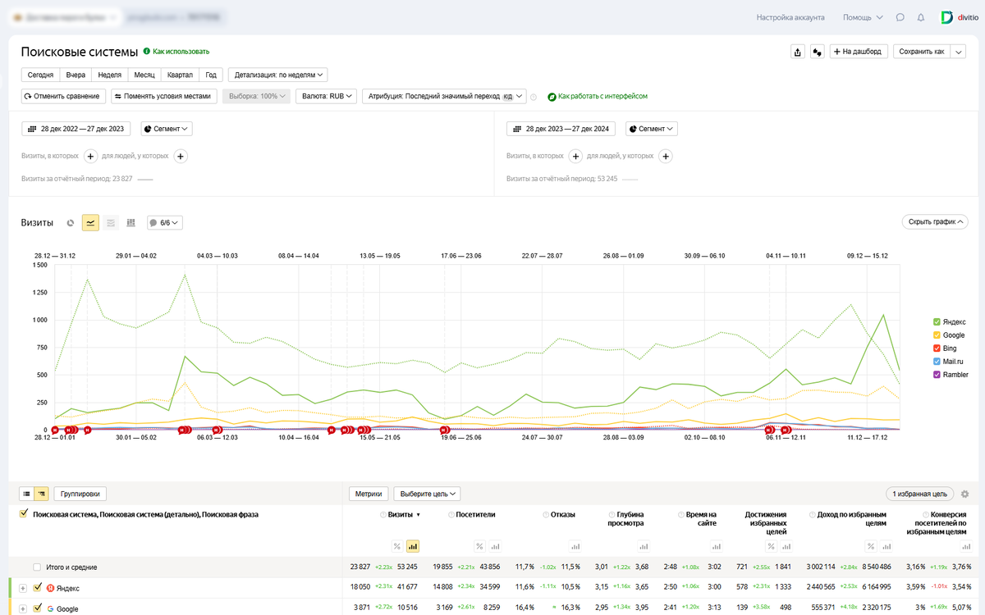The height and width of the screenshot is (615, 985).
Task: Click percent icon under Доход по избранным целям
Action: pyautogui.click(x=870, y=546)
